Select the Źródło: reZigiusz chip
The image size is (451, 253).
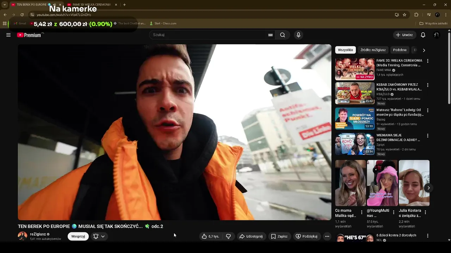click(x=373, y=50)
